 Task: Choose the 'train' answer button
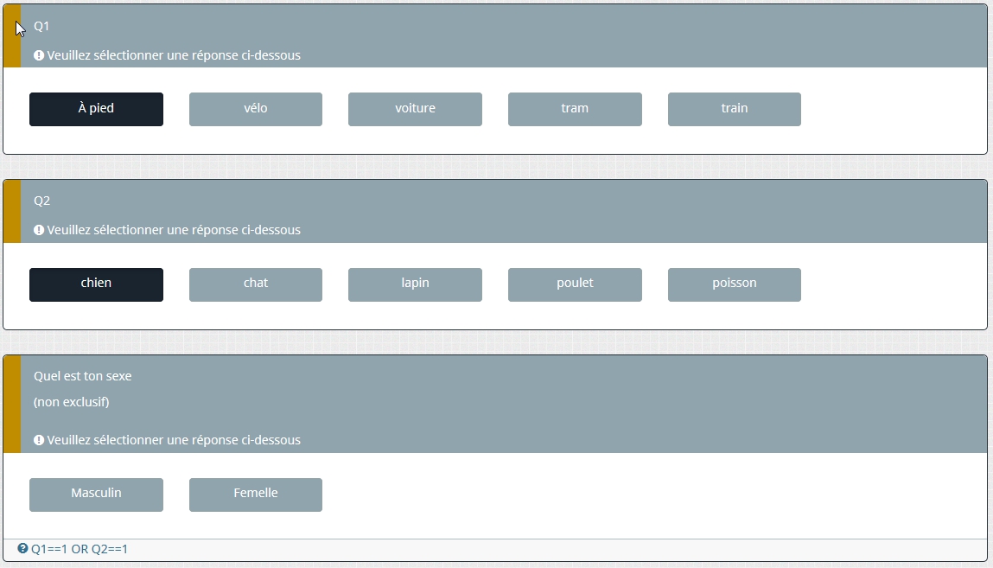[x=735, y=109]
